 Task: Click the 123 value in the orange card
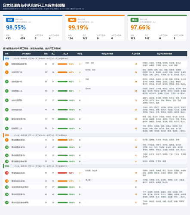pyautogui.click(x=85, y=38)
